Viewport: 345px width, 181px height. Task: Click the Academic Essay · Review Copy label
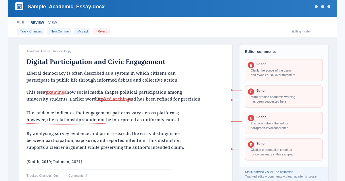click(x=49, y=51)
